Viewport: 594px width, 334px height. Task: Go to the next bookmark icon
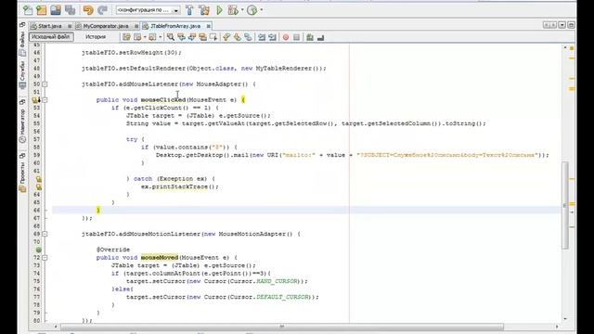[x=238, y=37]
